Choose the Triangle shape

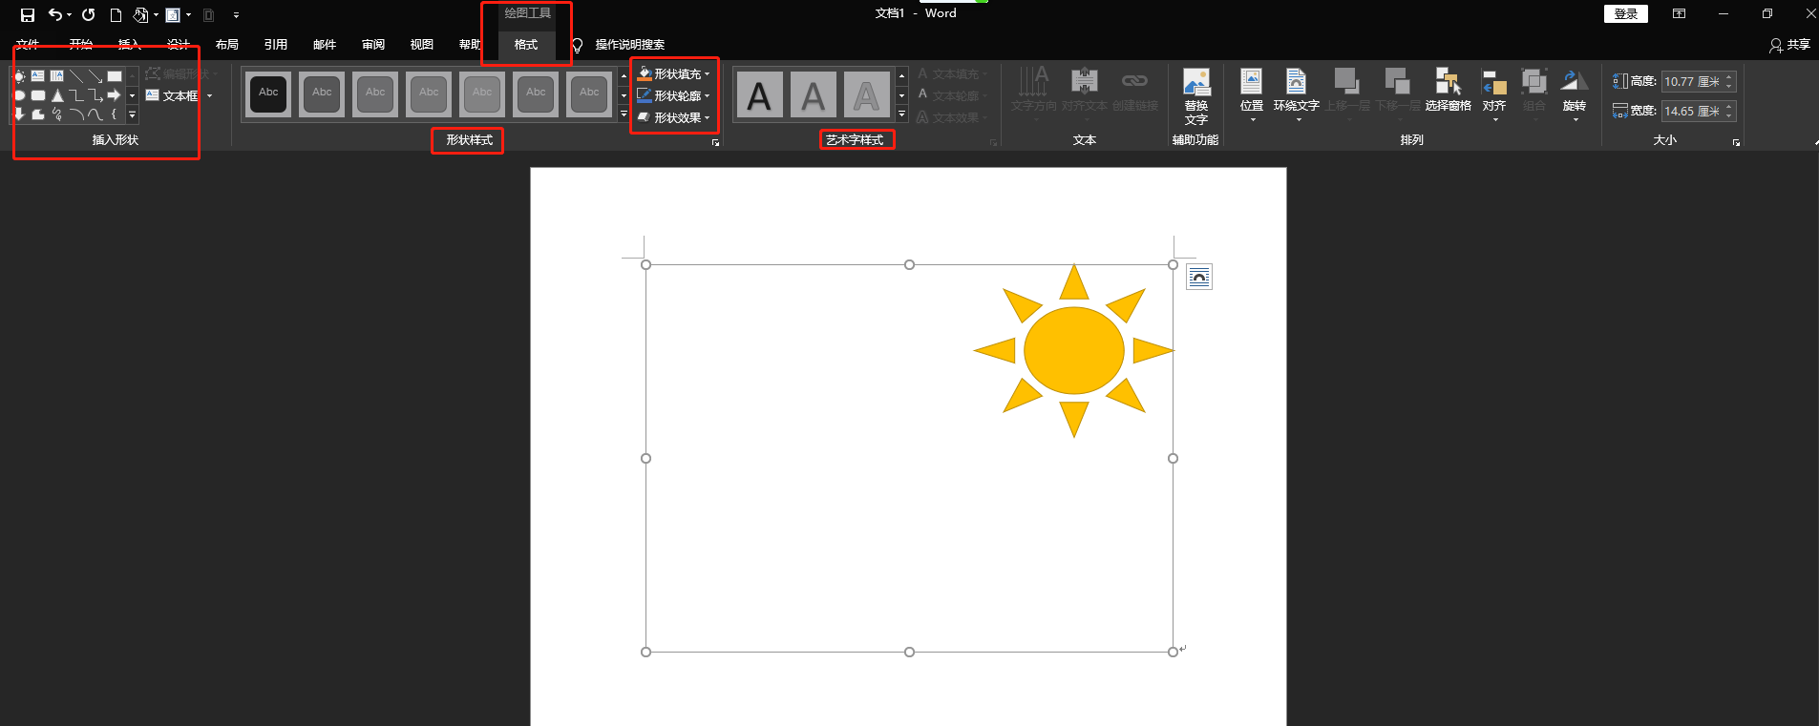click(57, 95)
